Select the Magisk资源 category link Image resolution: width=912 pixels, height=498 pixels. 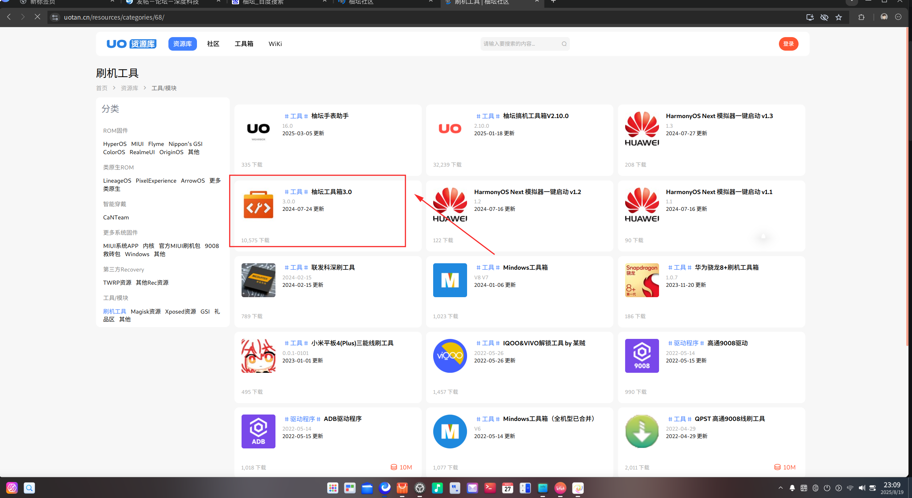146,312
